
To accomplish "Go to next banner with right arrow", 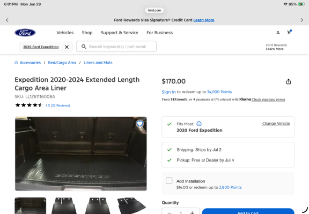I will [301, 20].
